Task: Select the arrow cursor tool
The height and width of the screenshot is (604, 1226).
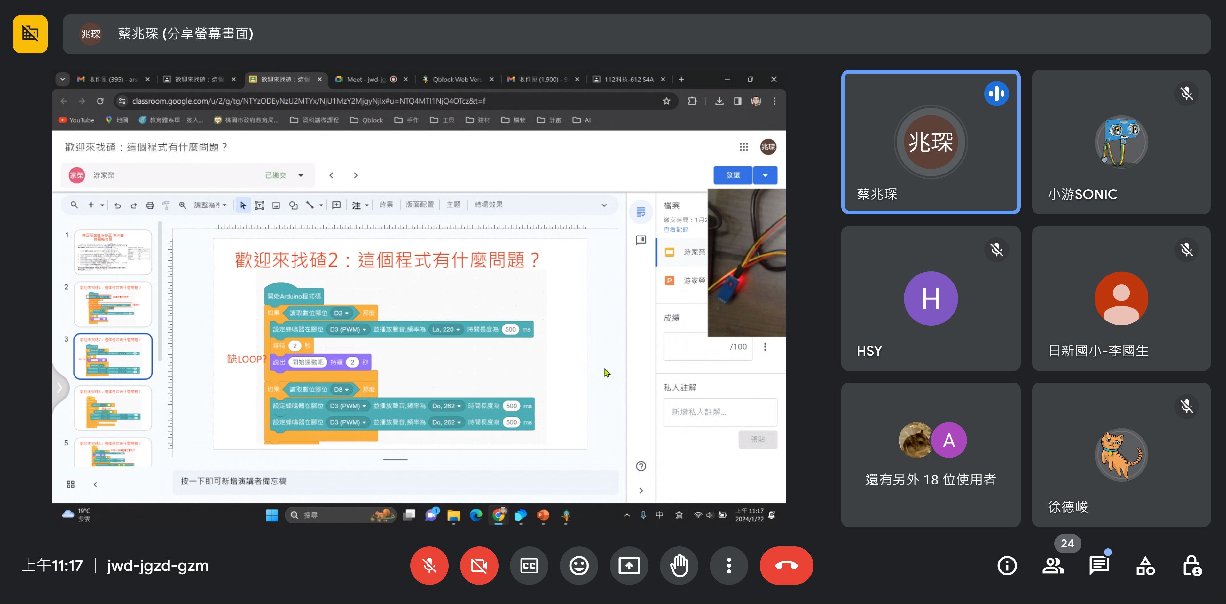Action: (x=243, y=205)
